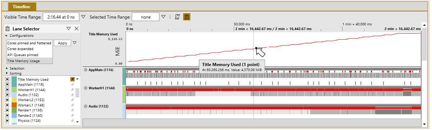Pin the Physics (1124) lane
Screen dimensions: 432x130
[x=72, y=121]
